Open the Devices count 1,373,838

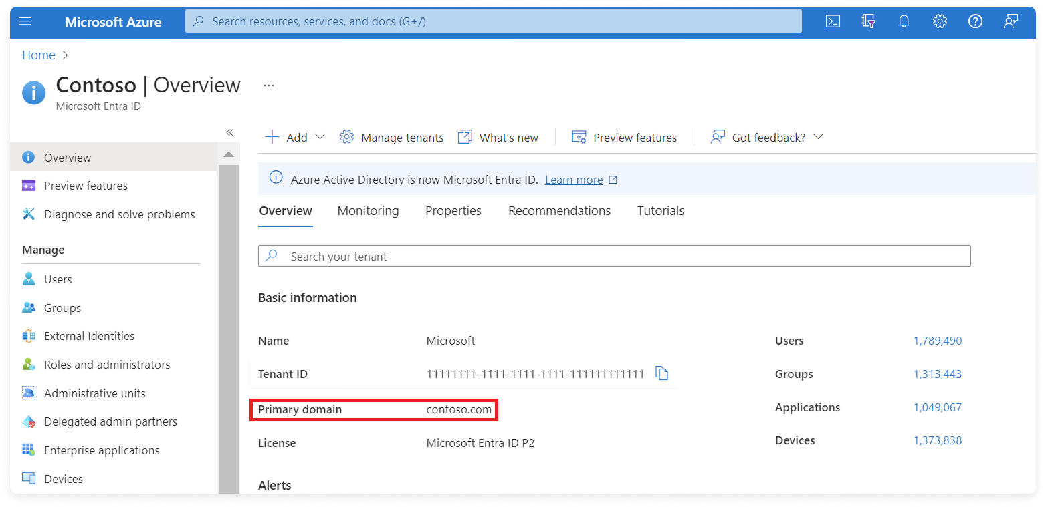click(x=938, y=440)
